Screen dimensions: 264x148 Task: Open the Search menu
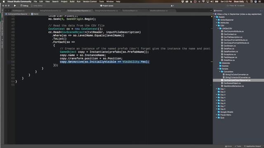tap(55, 2)
